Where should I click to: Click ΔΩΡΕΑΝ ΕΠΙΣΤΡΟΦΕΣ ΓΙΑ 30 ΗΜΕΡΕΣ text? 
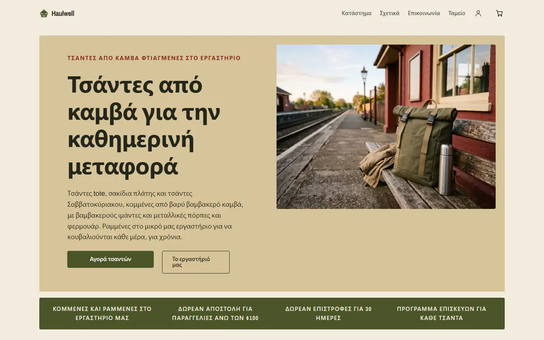[328, 313]
